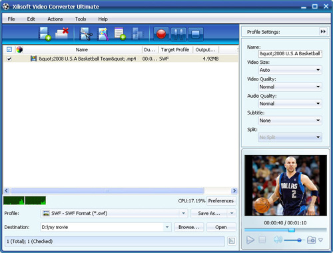The width and height of the screenshot is (333, 253).
Task: Click the Merge files toolbar icon
Action: point(137,34)
